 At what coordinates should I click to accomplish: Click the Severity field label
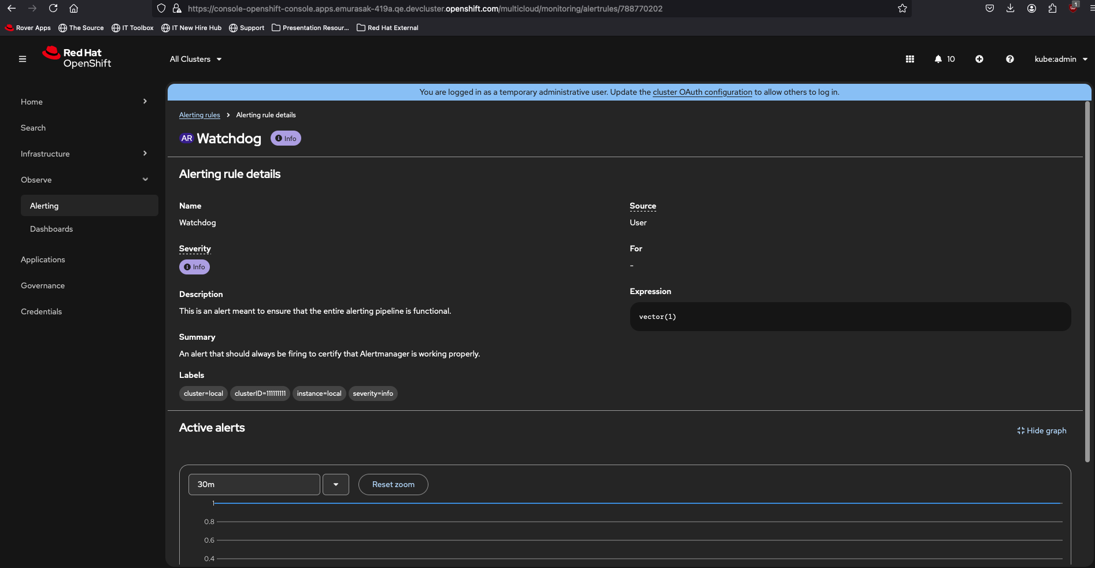pyautogui.click(x=195, y=248)
